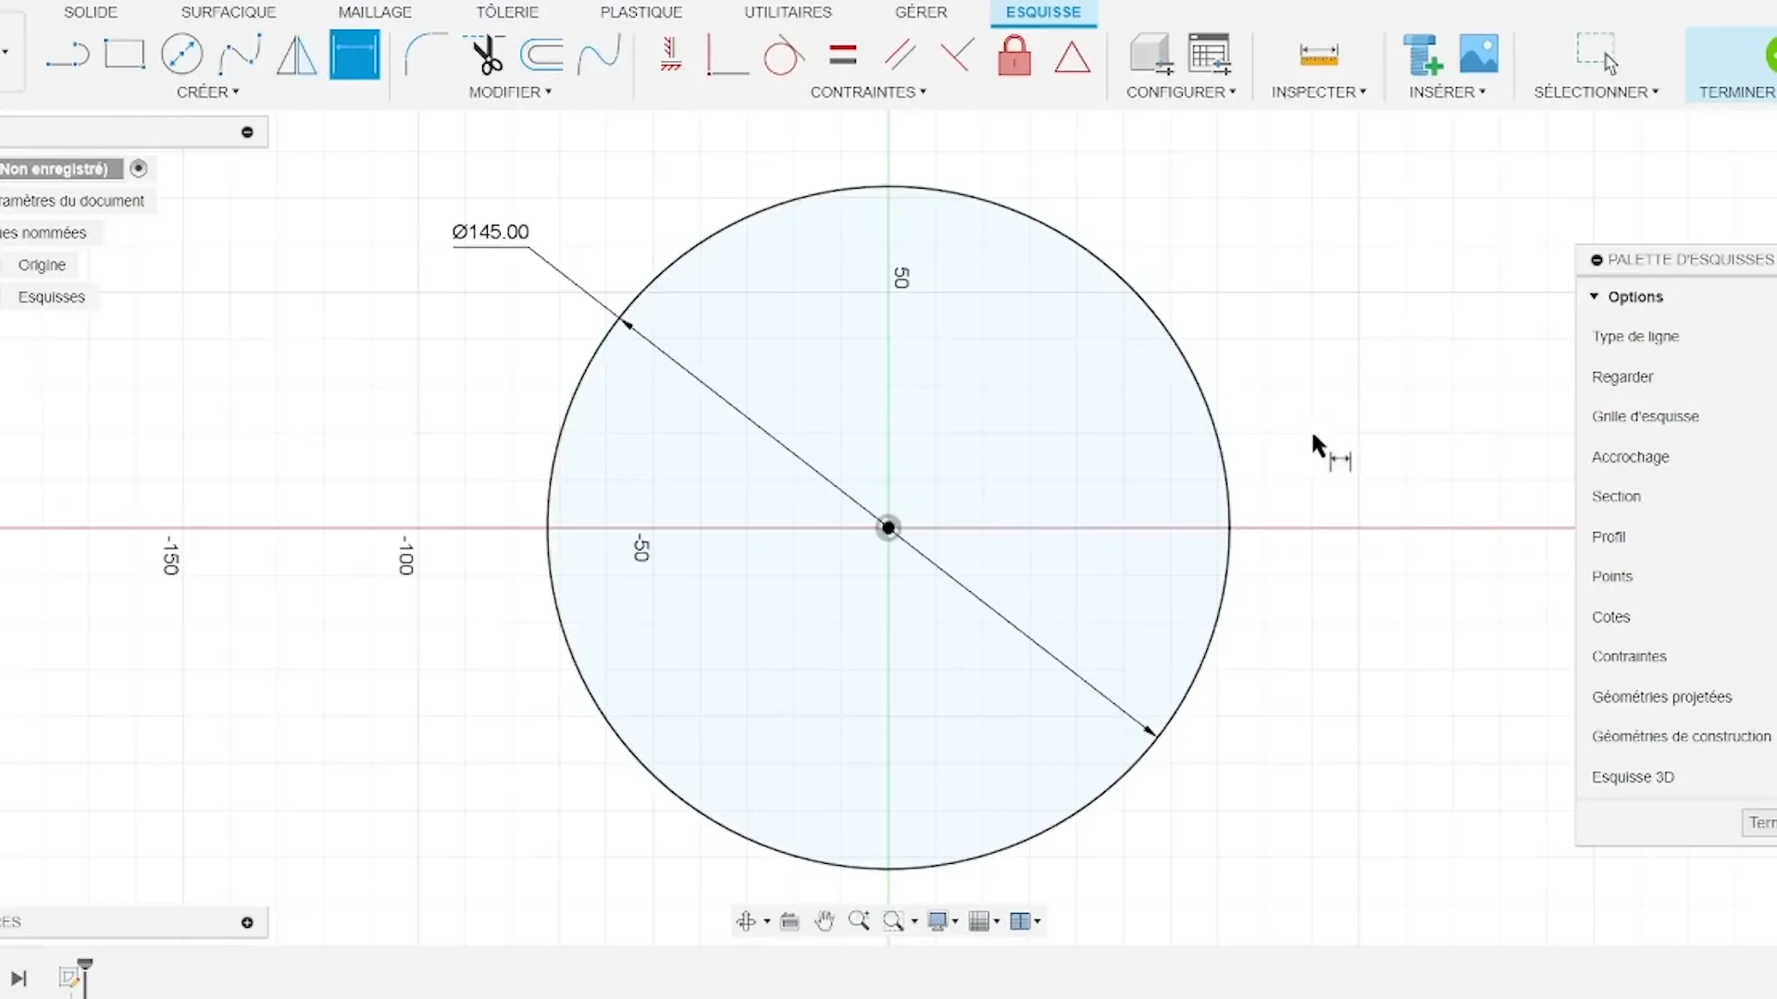Click the Esquisses browser item
1777x999 pixels.
(x=51, y=297)
